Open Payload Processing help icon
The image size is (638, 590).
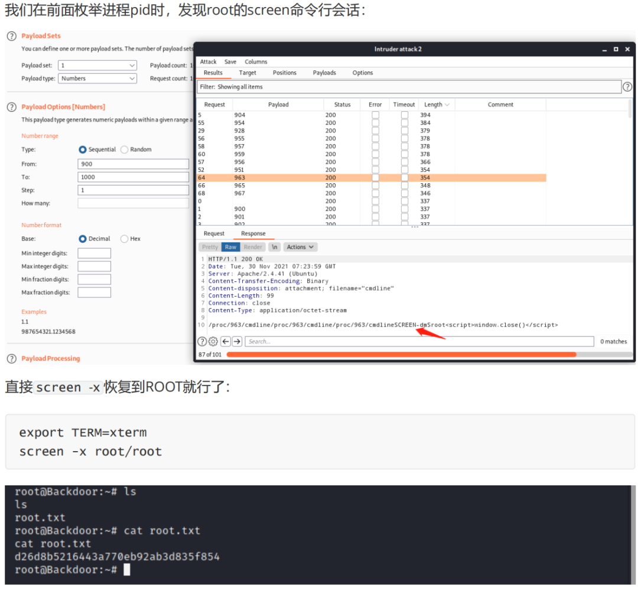coord(12,359)
